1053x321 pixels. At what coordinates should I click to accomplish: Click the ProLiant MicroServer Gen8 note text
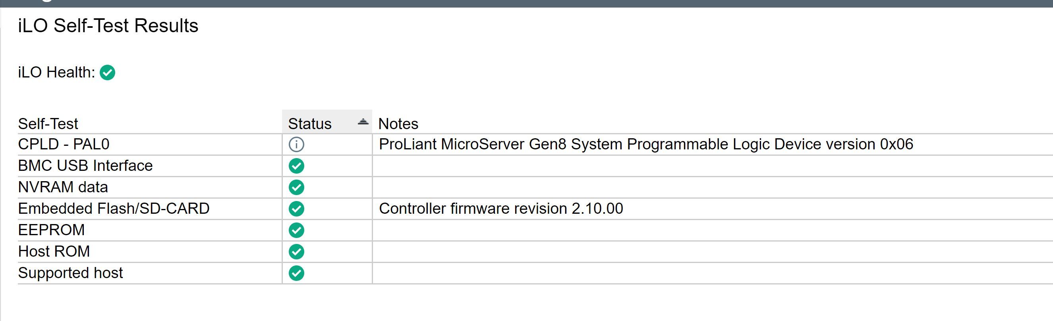(x=646, y=144)
